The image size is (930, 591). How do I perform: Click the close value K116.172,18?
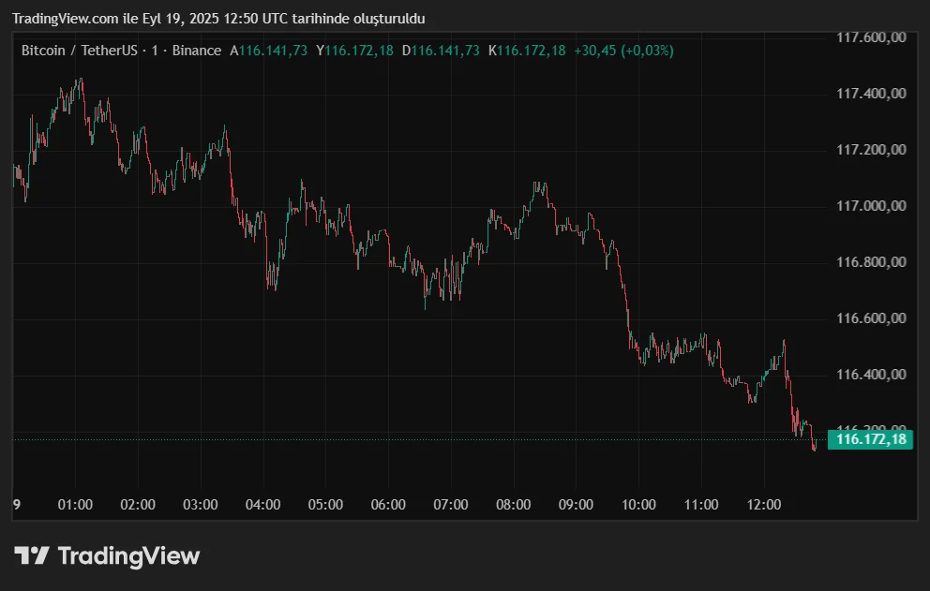coord(527,51)
